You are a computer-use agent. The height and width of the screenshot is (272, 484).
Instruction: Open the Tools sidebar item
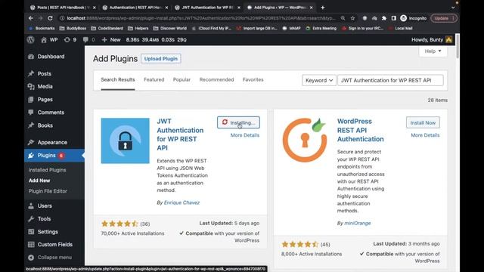(x=44, y=219)
